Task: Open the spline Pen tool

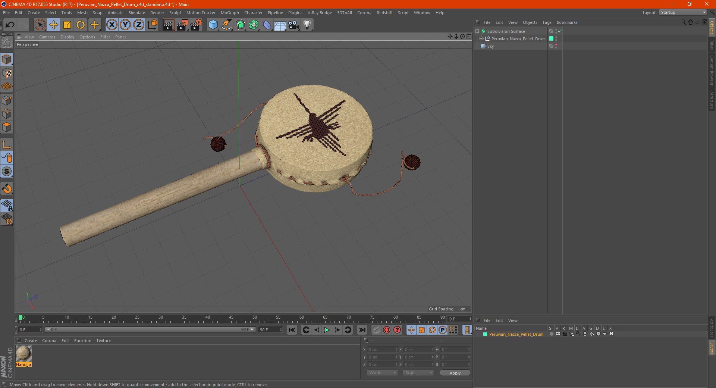Action: coord(226,25)
